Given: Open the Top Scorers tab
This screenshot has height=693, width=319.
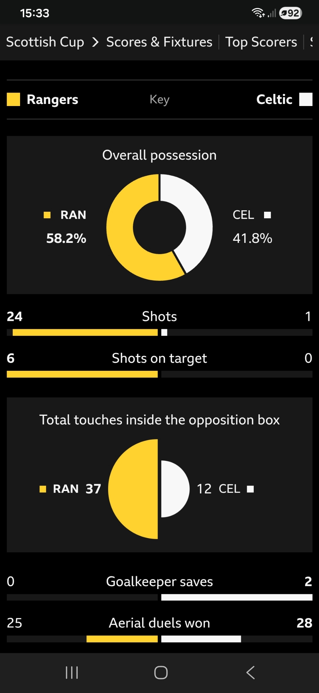Looking at the screenshot, I should click(261, 42).
